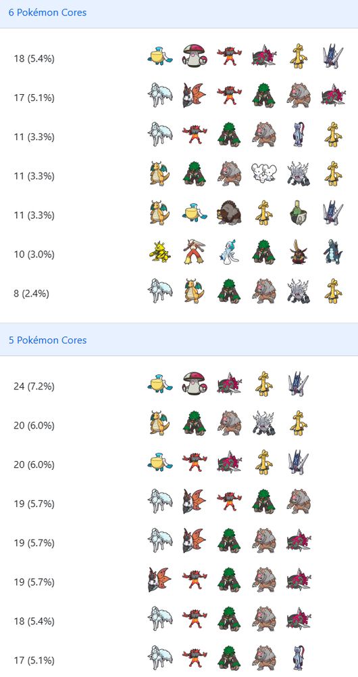Select Alolan Ninetales in the 8 (2.4%) row
Screen dimensions: 358x677
[x=159, y=290]
